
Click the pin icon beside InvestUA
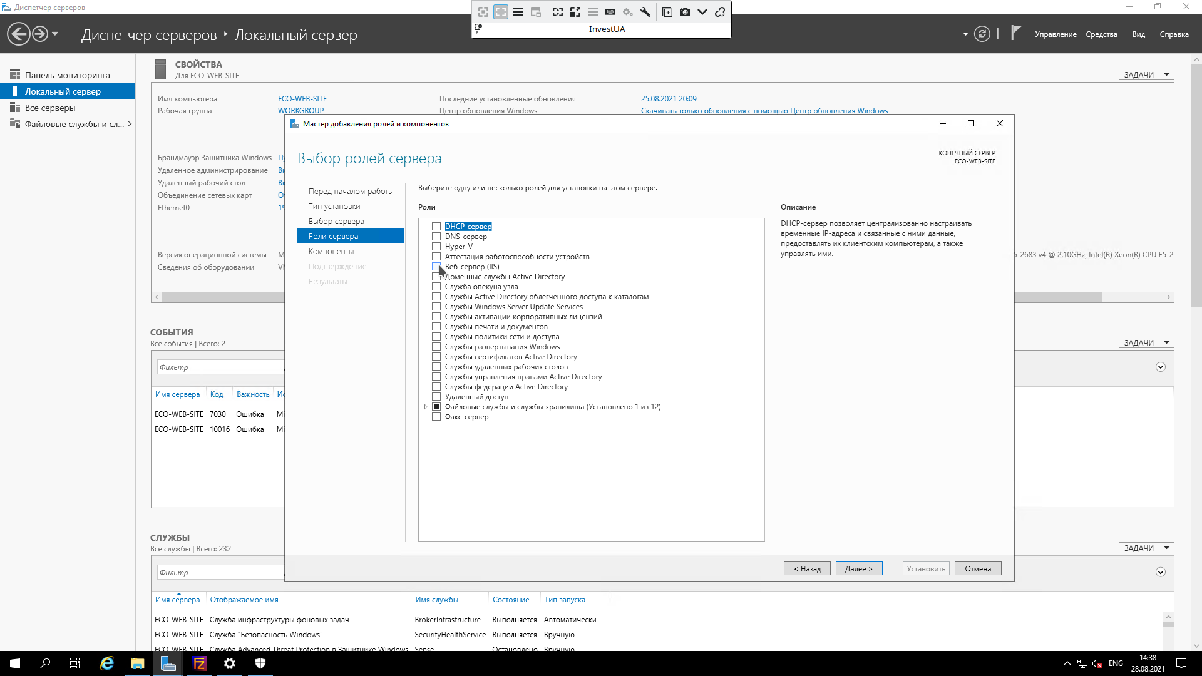click(478, 28)
